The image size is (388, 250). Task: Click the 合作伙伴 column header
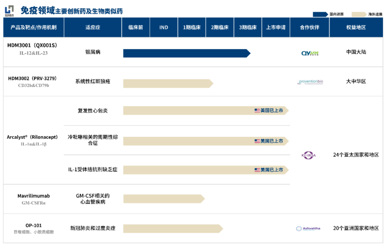(x=309, y=28)
